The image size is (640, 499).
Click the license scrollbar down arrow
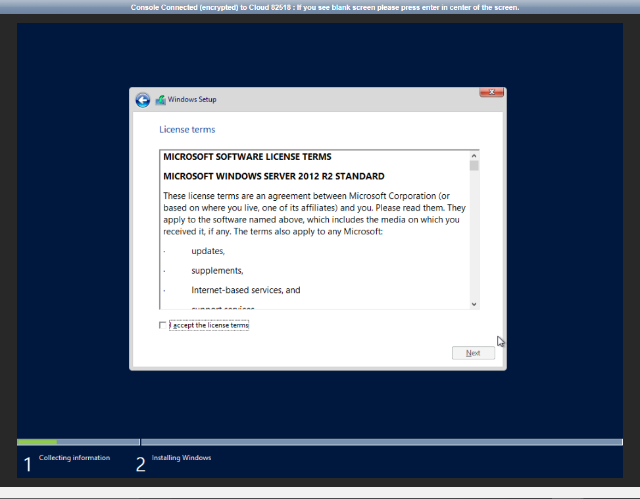tap(474, 303)
